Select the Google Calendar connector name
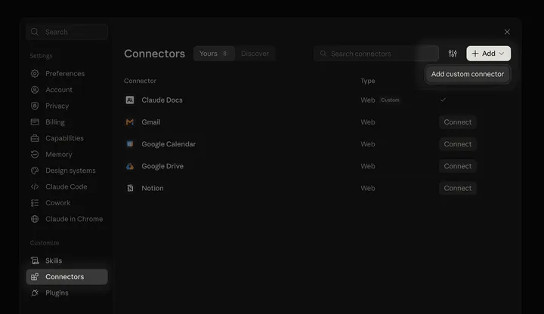 point(168,144)
